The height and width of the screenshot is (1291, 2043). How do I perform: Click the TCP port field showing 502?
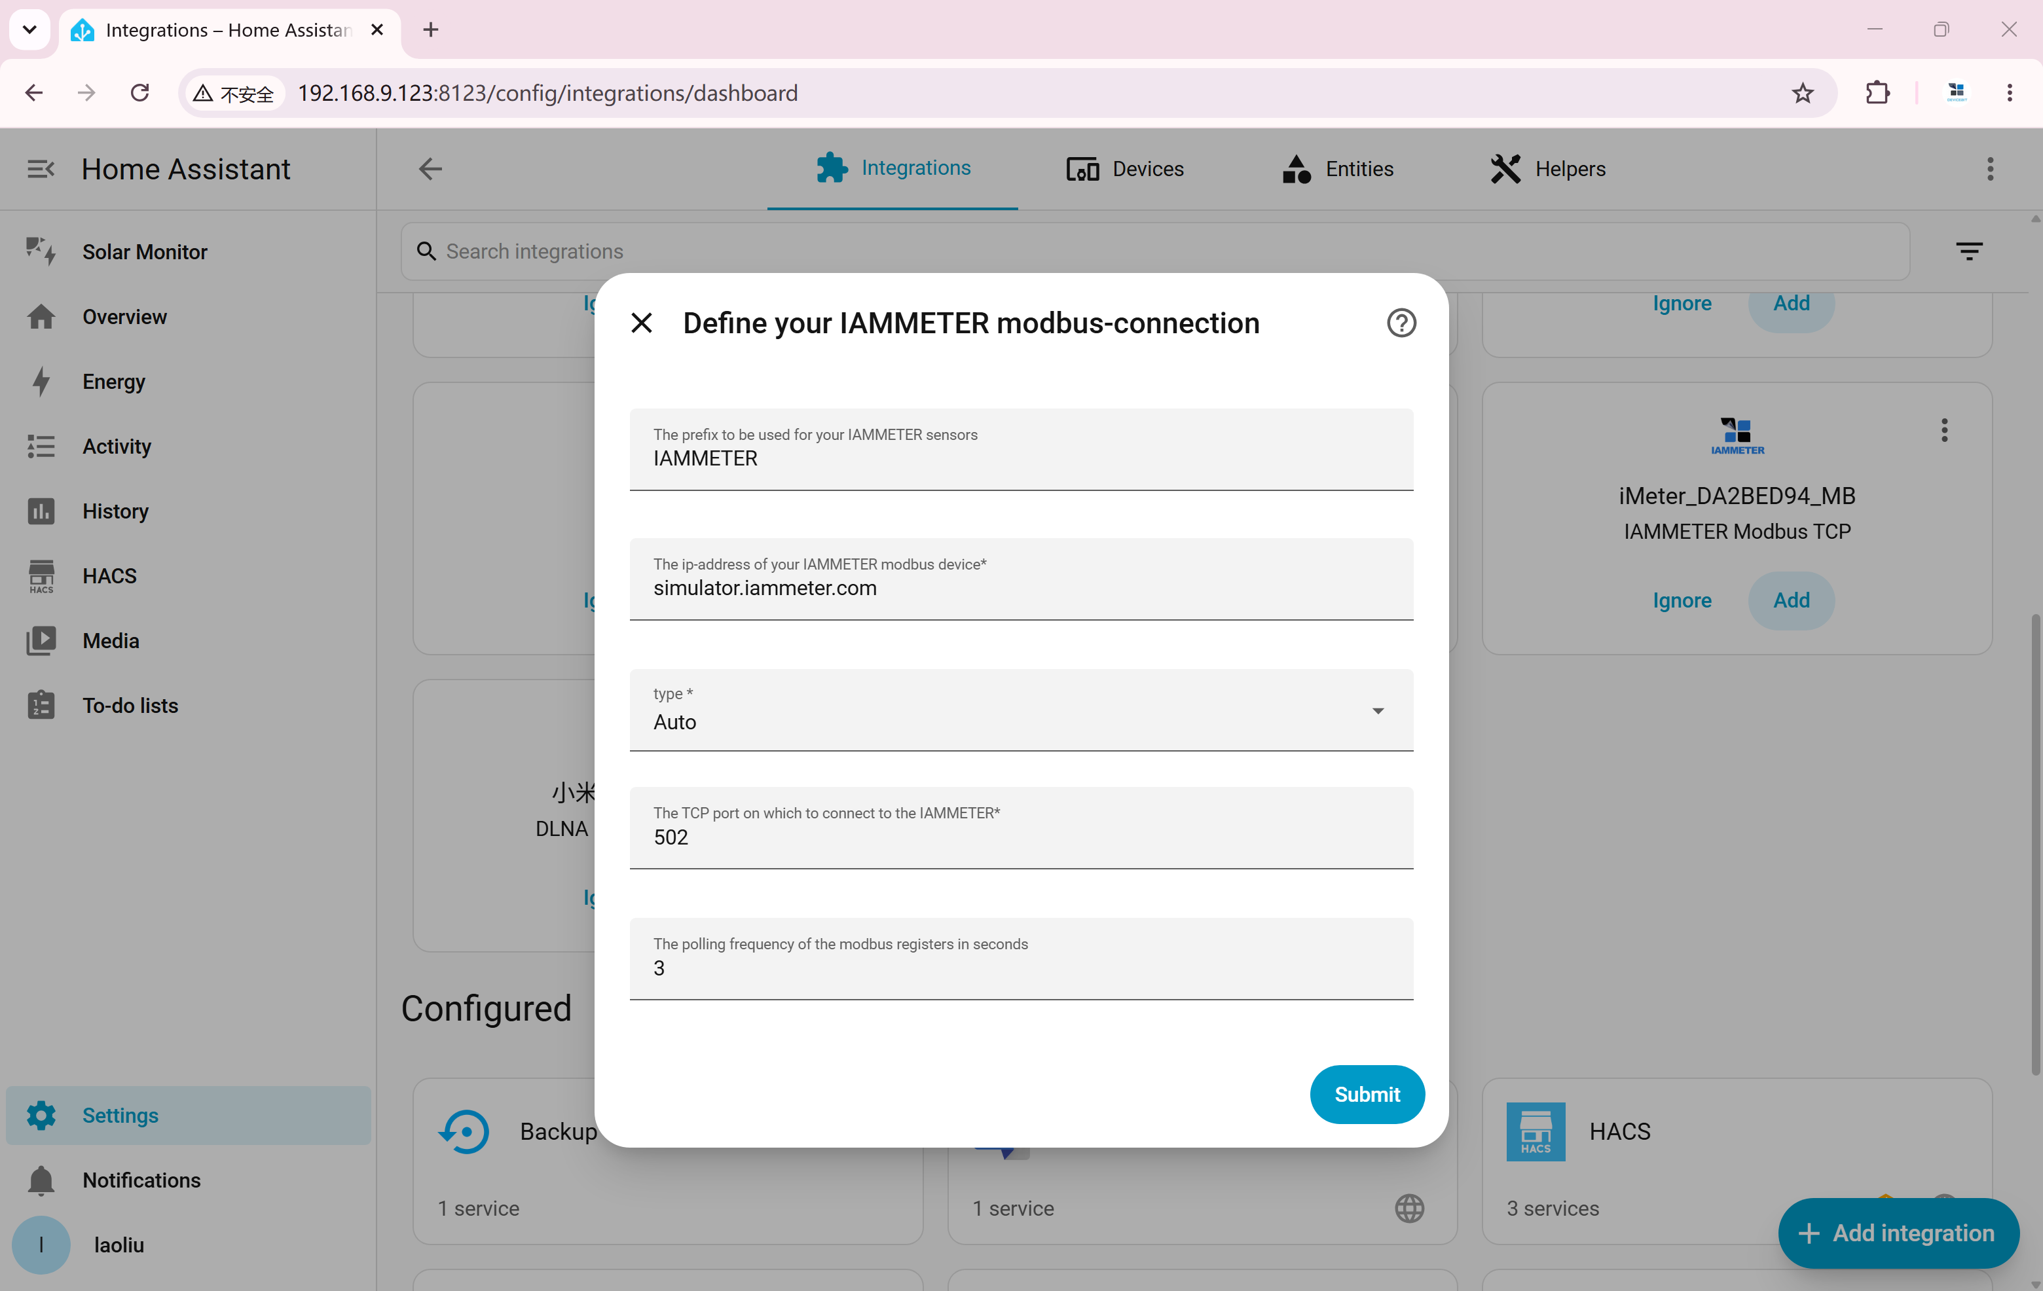(x=1021, y=828)
